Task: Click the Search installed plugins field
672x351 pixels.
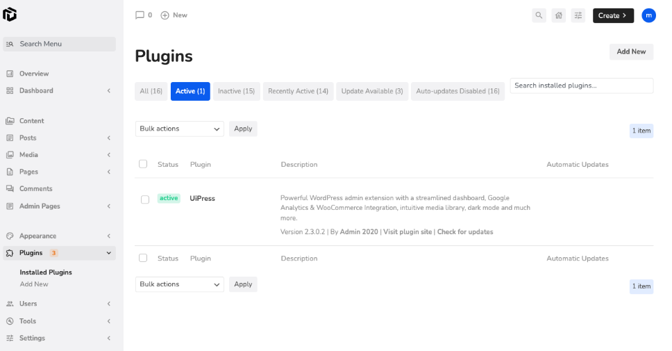Action: 581,85
